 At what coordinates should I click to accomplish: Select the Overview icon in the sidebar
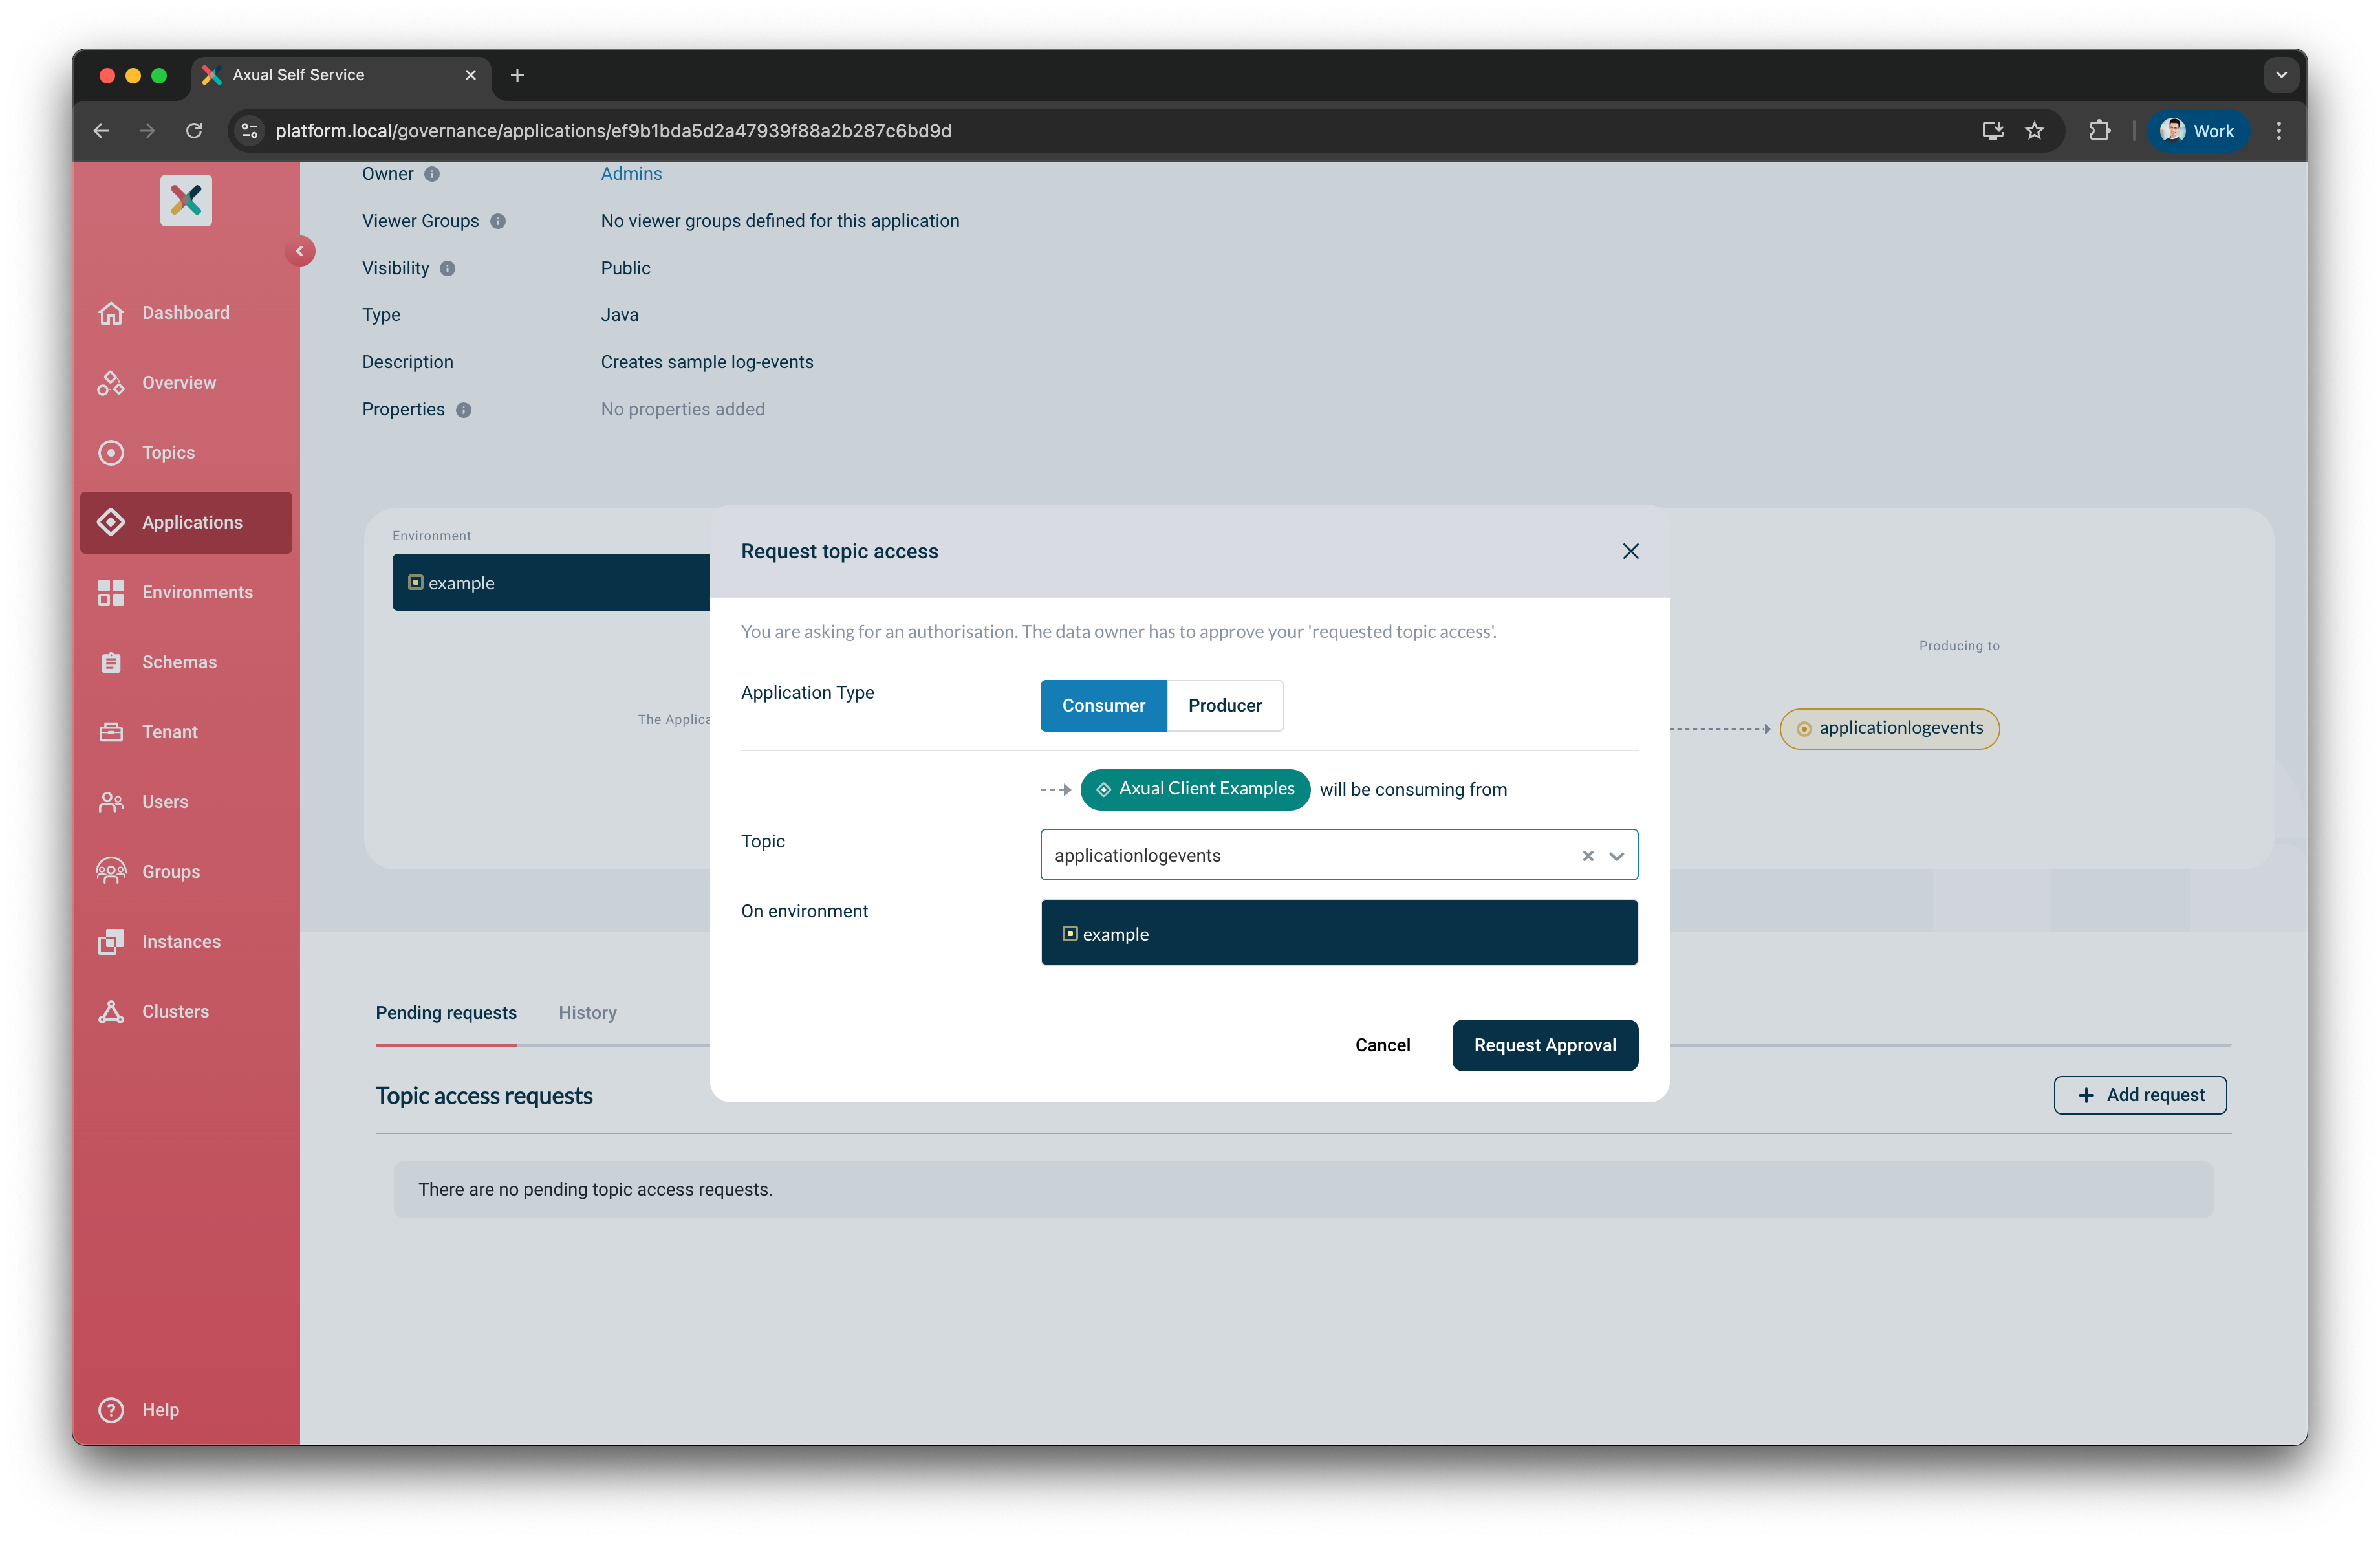point(112,382)
